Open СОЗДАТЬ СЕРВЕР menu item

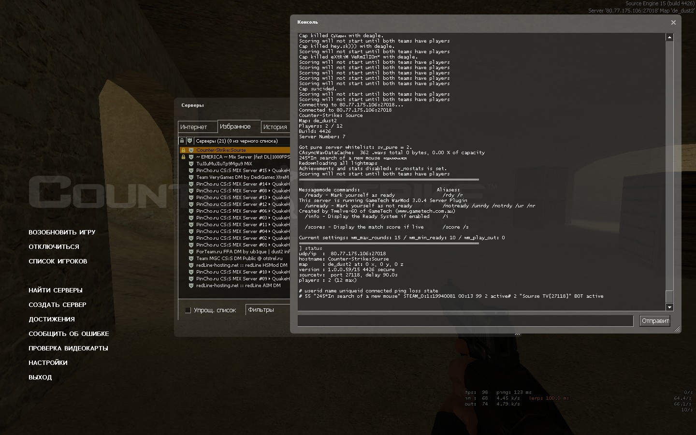58,305
